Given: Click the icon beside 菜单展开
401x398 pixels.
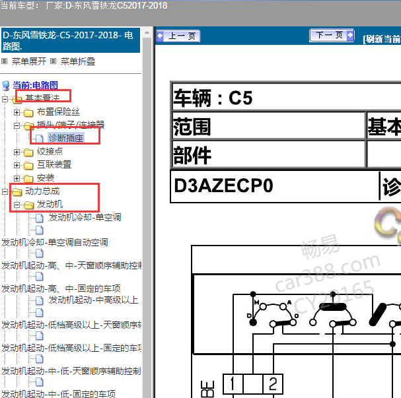Looking at the screenshot, I should [x=5, y=61].
